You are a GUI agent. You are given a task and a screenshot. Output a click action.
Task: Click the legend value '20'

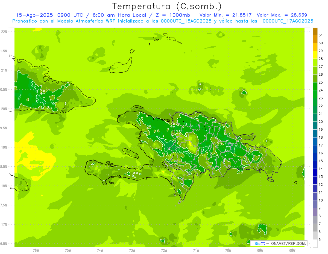coord(321,122)
